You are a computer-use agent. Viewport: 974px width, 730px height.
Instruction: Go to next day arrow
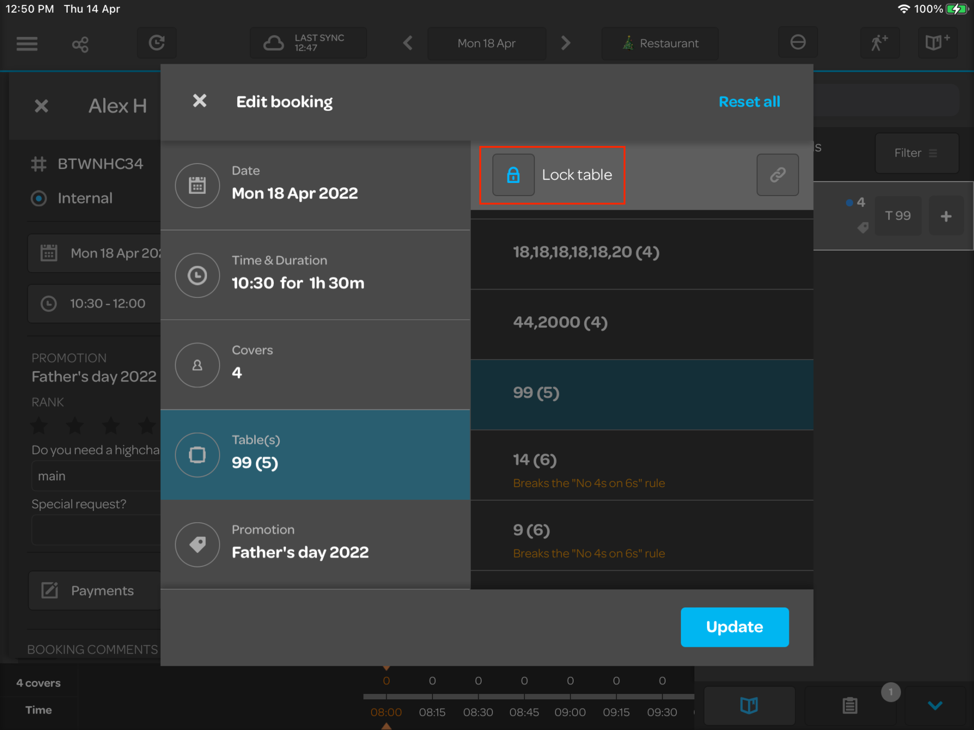(x=565, y=43)
